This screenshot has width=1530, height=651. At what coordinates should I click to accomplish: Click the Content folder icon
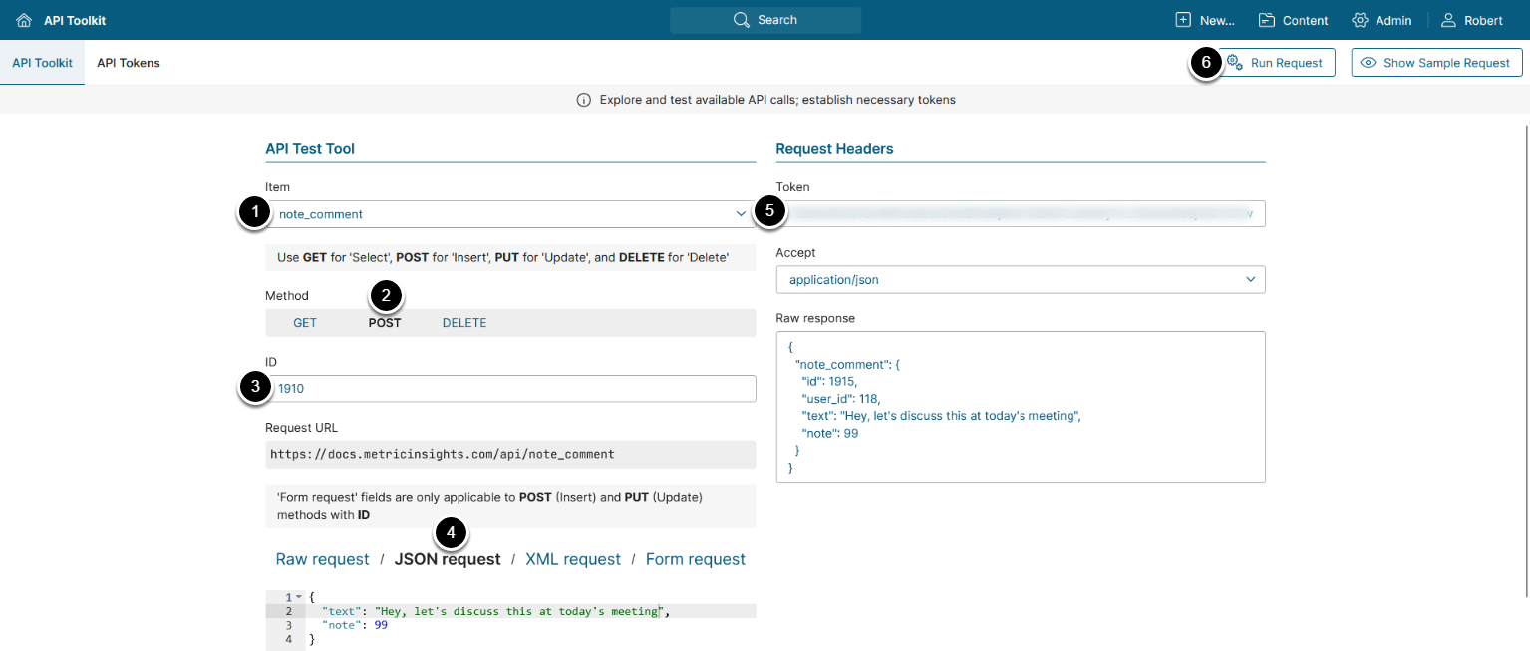(1267, 20)
